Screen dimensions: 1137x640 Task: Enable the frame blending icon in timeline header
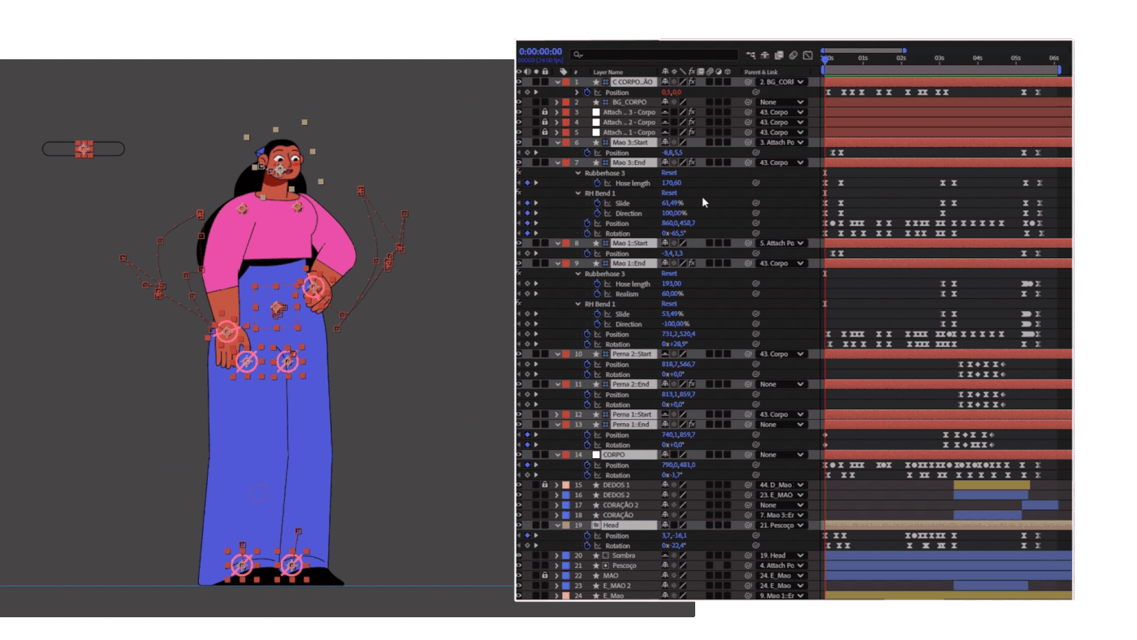point(779,55)
